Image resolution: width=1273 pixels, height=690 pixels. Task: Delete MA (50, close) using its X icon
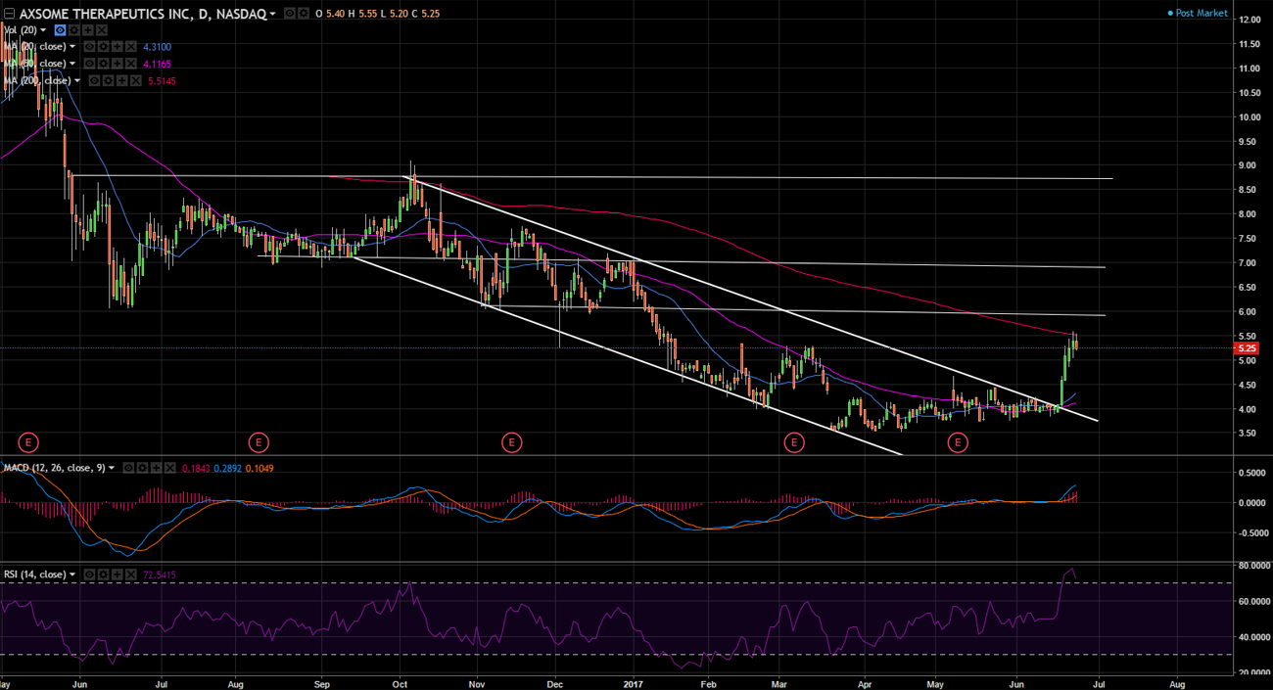coord(130,64)
